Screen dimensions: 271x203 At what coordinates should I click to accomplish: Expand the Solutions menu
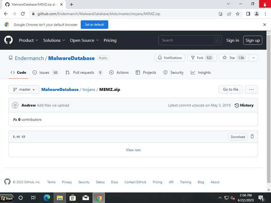54,40
